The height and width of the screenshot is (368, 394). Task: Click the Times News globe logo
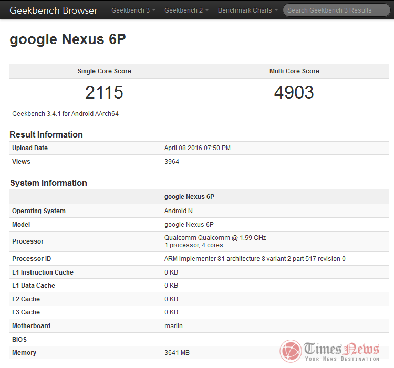pos(291,351)
